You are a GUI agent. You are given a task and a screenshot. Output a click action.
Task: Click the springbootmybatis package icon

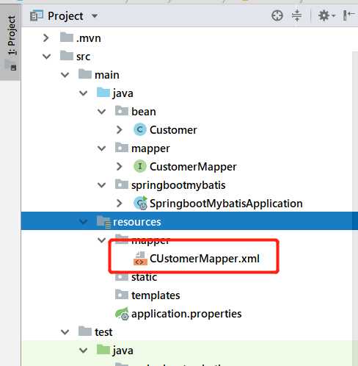point(122,184)
